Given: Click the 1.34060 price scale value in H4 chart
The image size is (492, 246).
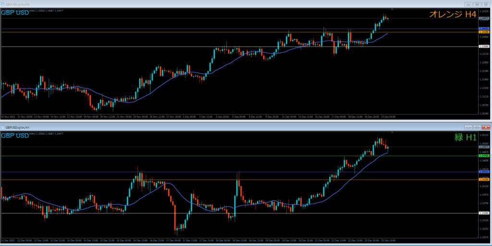Looking at the screenshot, I should (x=484, y=37).
